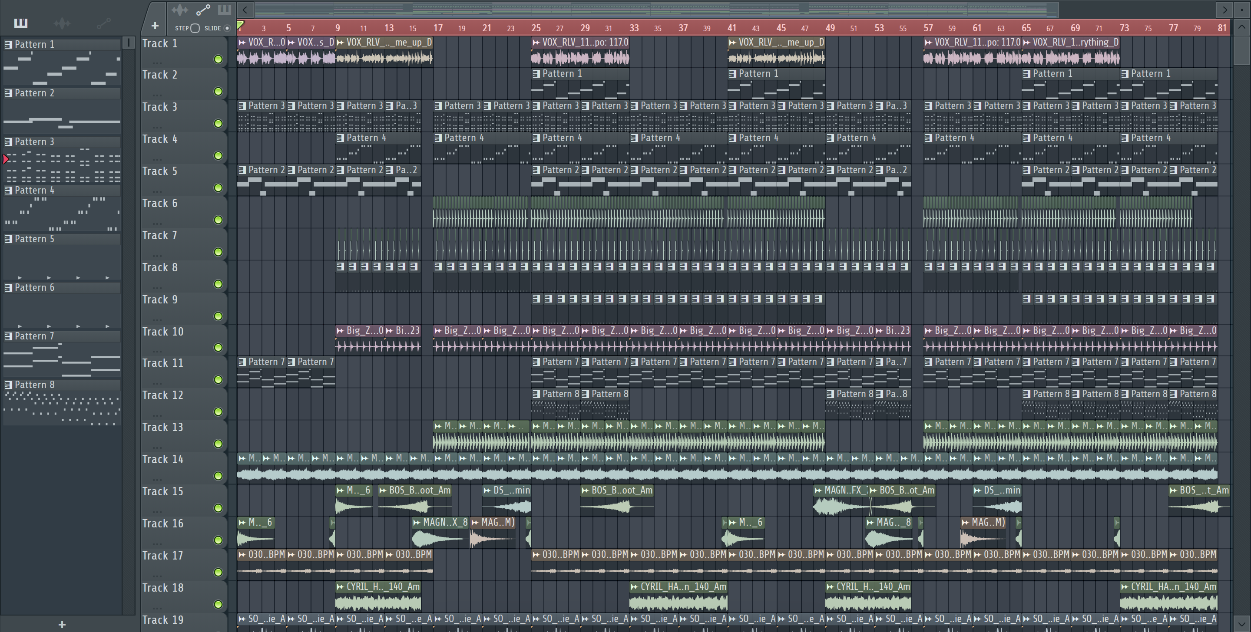
Task: Show patterns in the picker panel
Action: click(20, 23)
